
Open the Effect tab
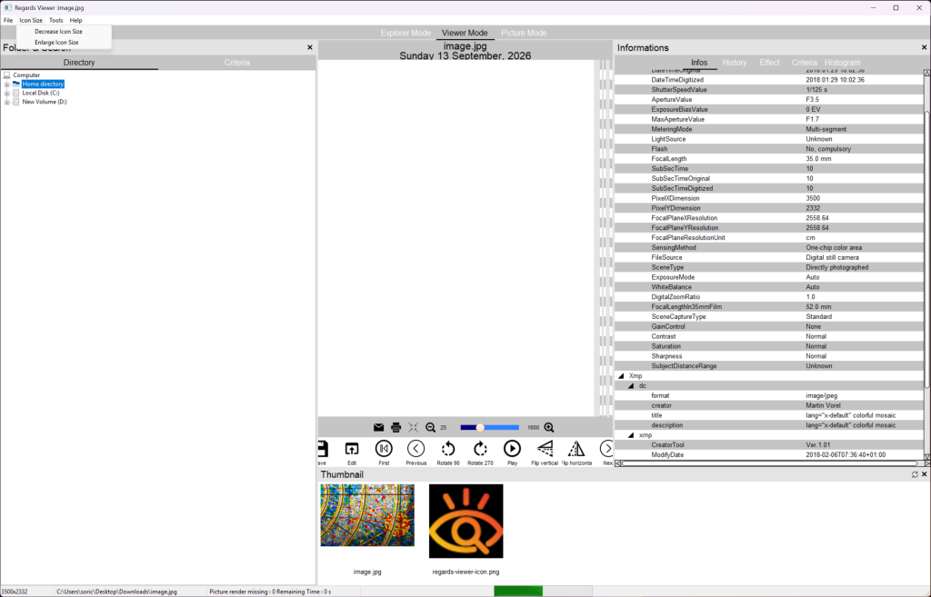[769, 63]
